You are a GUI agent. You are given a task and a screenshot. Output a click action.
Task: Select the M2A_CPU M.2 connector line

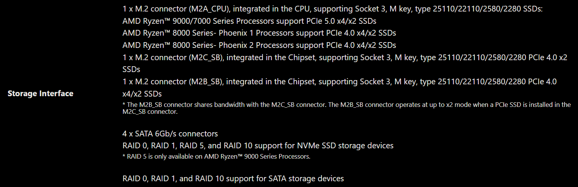[333, 8]
